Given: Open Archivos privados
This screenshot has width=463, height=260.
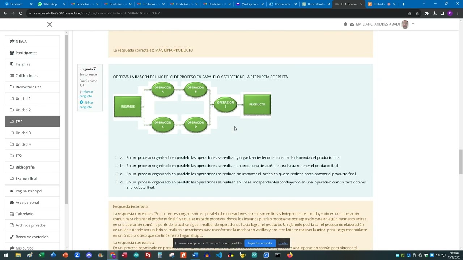Looking at the screenshot, I should point(32,225).
